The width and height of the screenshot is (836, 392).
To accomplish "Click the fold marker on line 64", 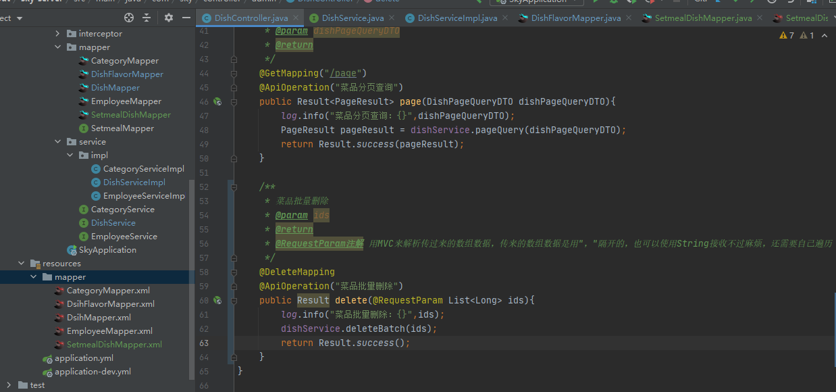I will point(234,358).
